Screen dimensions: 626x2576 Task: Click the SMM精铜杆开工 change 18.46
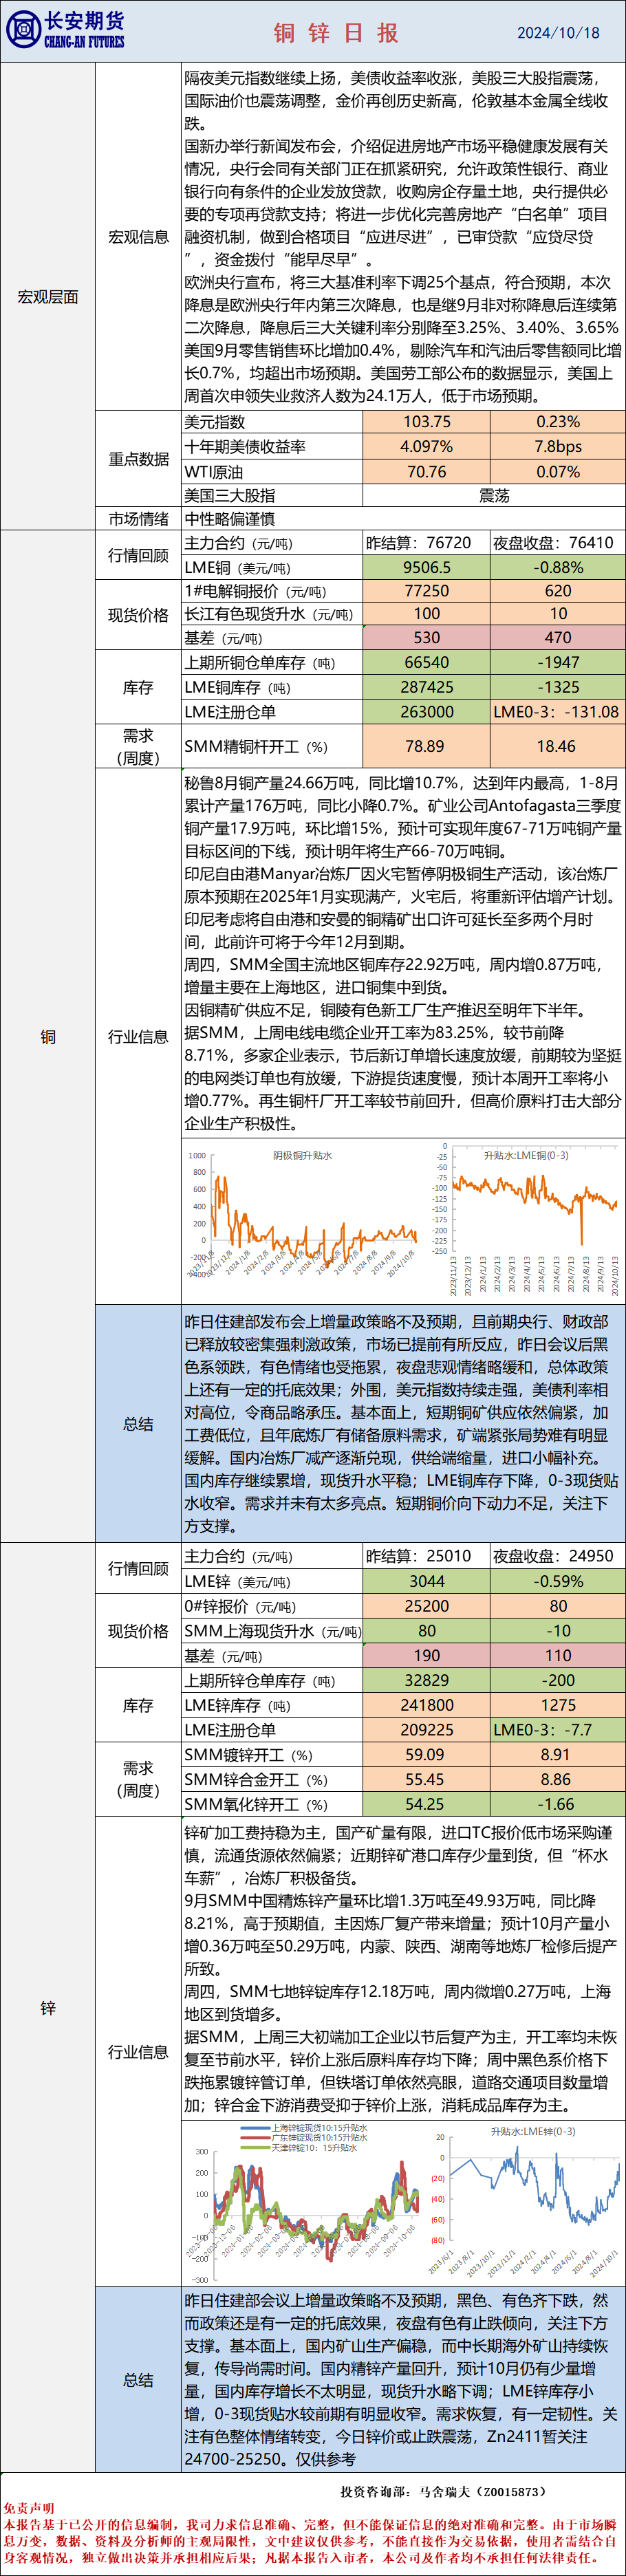coord(558,747)
